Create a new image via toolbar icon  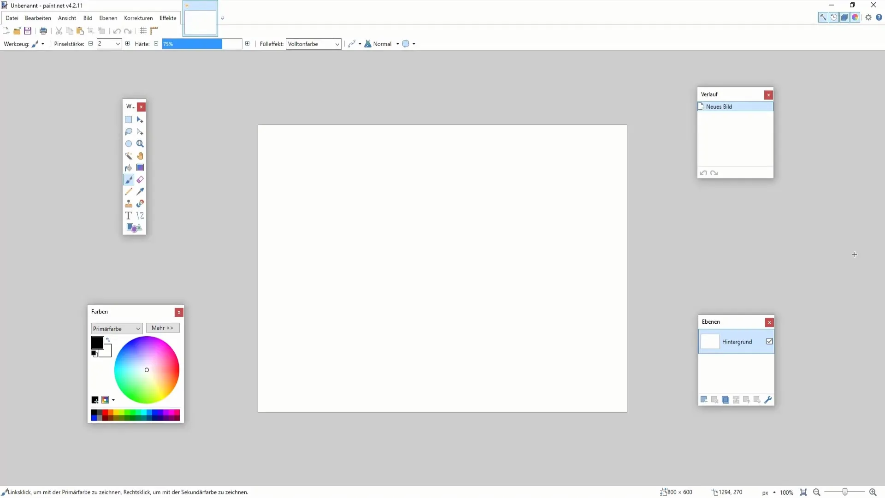coord(6,31)
